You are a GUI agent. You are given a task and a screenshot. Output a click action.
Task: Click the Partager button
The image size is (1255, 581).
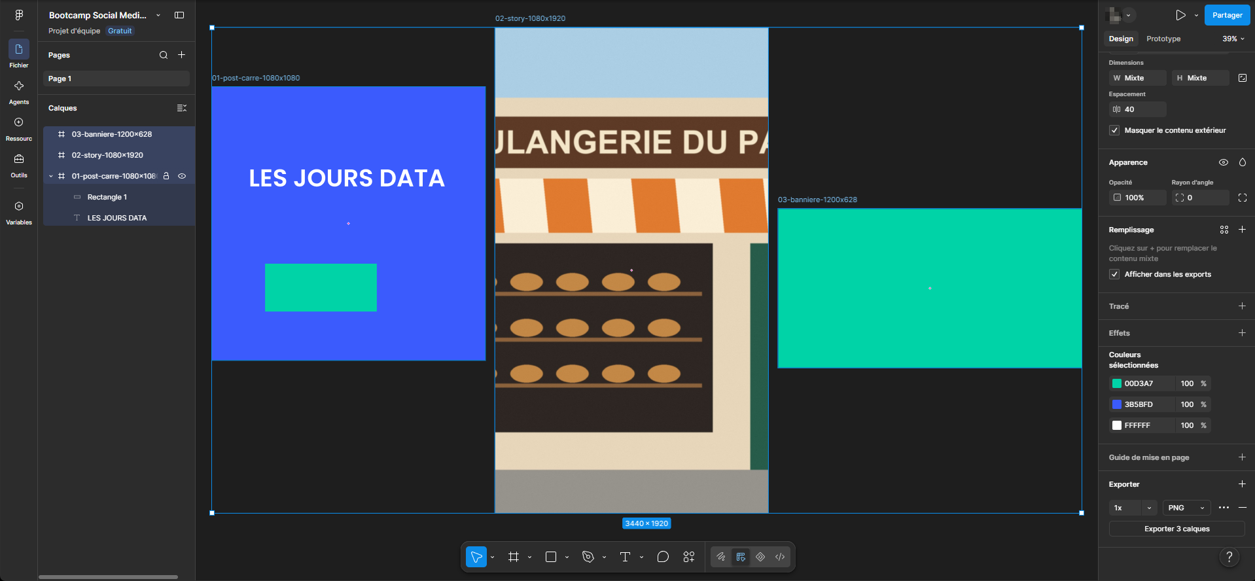[x=1227, y=15]
